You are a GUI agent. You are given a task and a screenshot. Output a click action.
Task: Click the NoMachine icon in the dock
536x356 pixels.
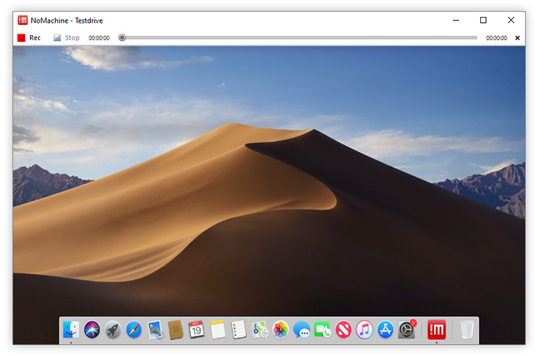[437, 330]
